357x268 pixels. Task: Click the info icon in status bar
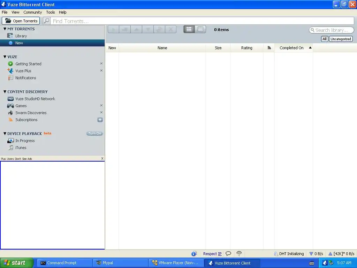194,254
